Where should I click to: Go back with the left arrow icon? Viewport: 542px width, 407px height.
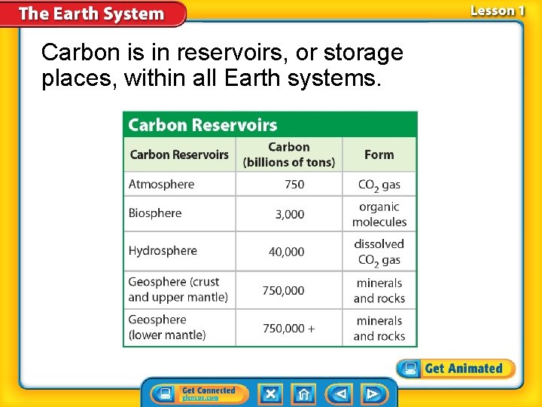(339, 394)
